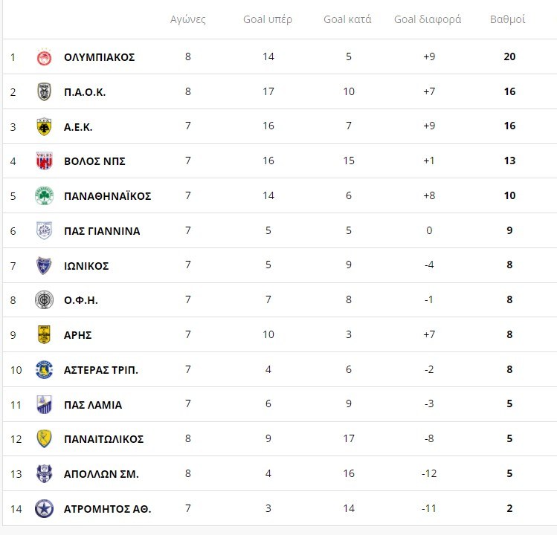557x535 pixels.
Task: Open the ΠΑΝΑΘΗΝΑΪΚΟΣ team name link
Action: tap(108, 196)
